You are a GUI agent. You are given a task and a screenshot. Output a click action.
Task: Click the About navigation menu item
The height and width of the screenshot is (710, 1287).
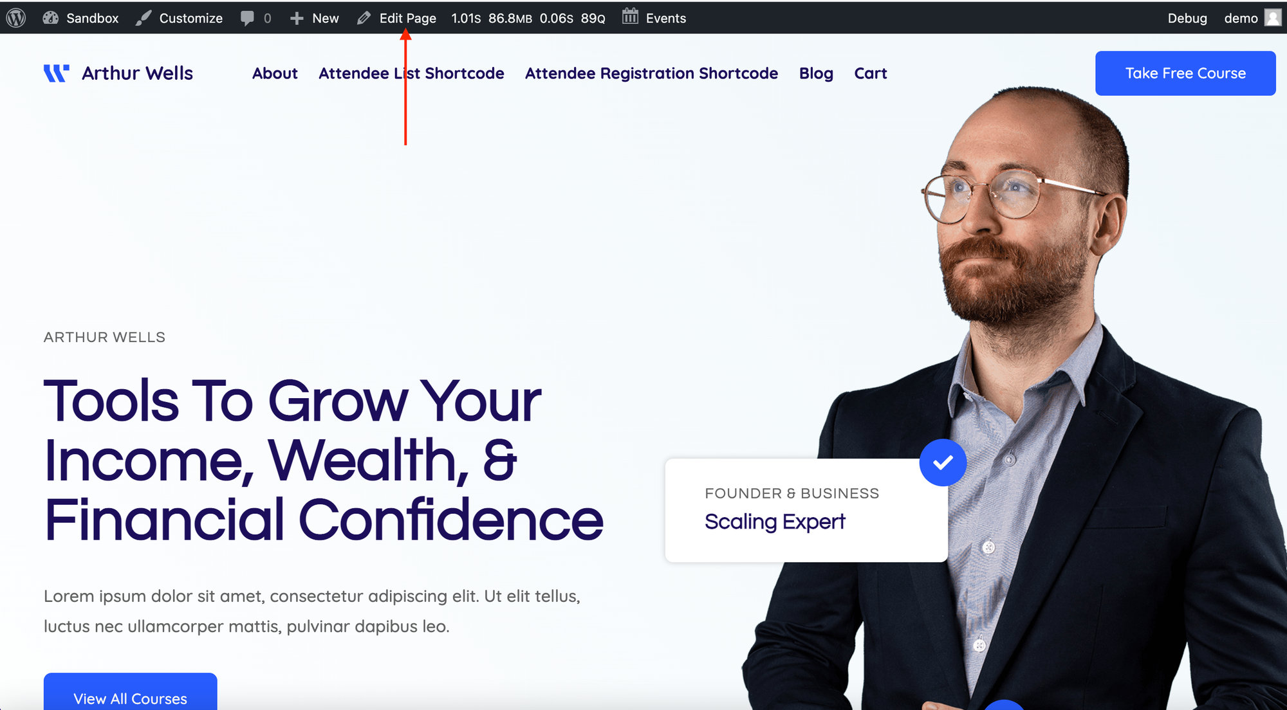(x=274, y=73)
